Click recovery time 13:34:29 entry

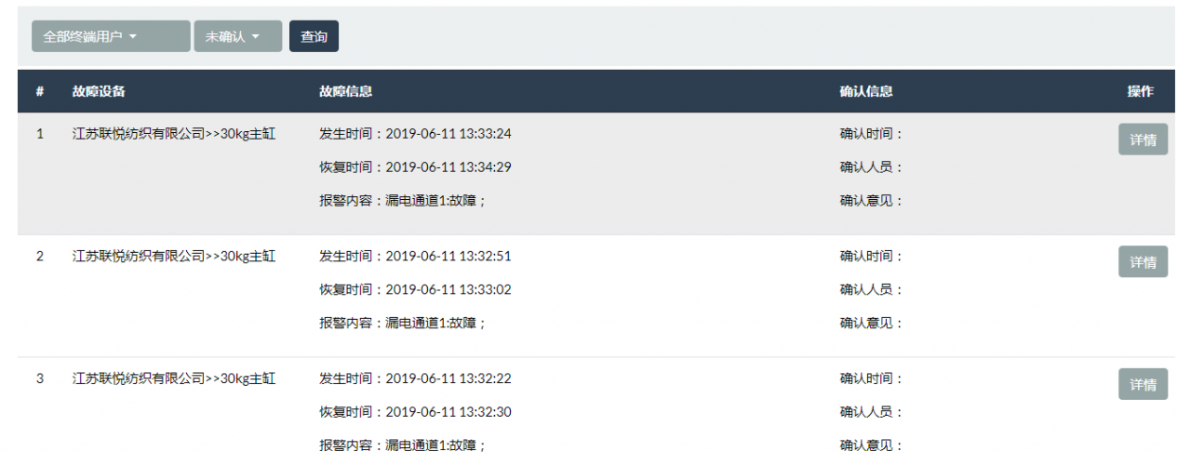click(415, 167)
